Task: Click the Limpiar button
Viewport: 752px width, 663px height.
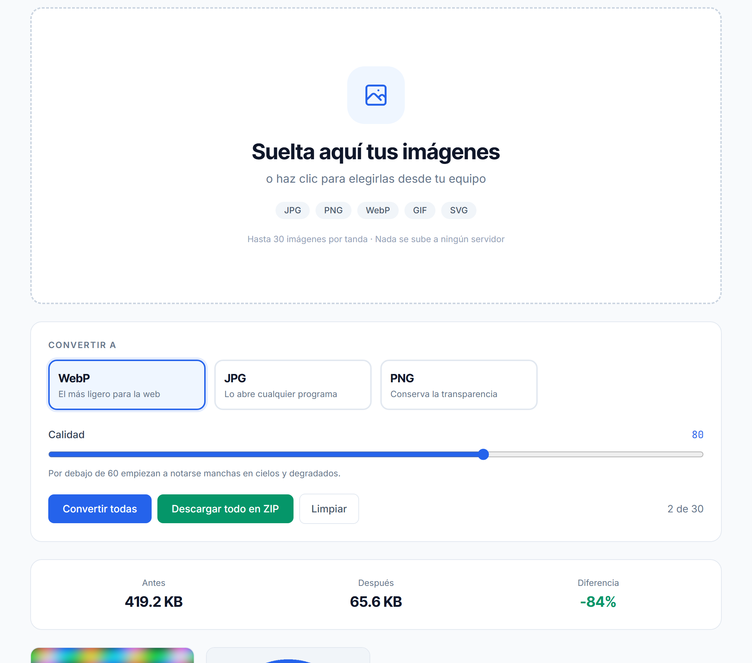Action: tap(329, 509)
